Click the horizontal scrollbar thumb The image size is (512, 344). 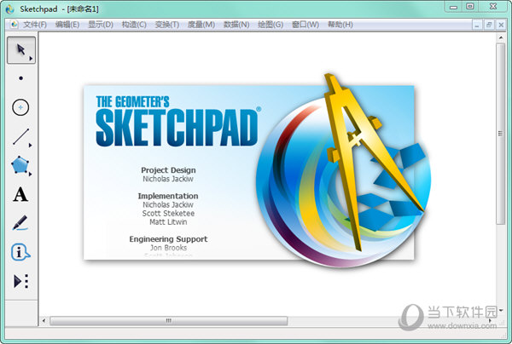pos(168,321)
